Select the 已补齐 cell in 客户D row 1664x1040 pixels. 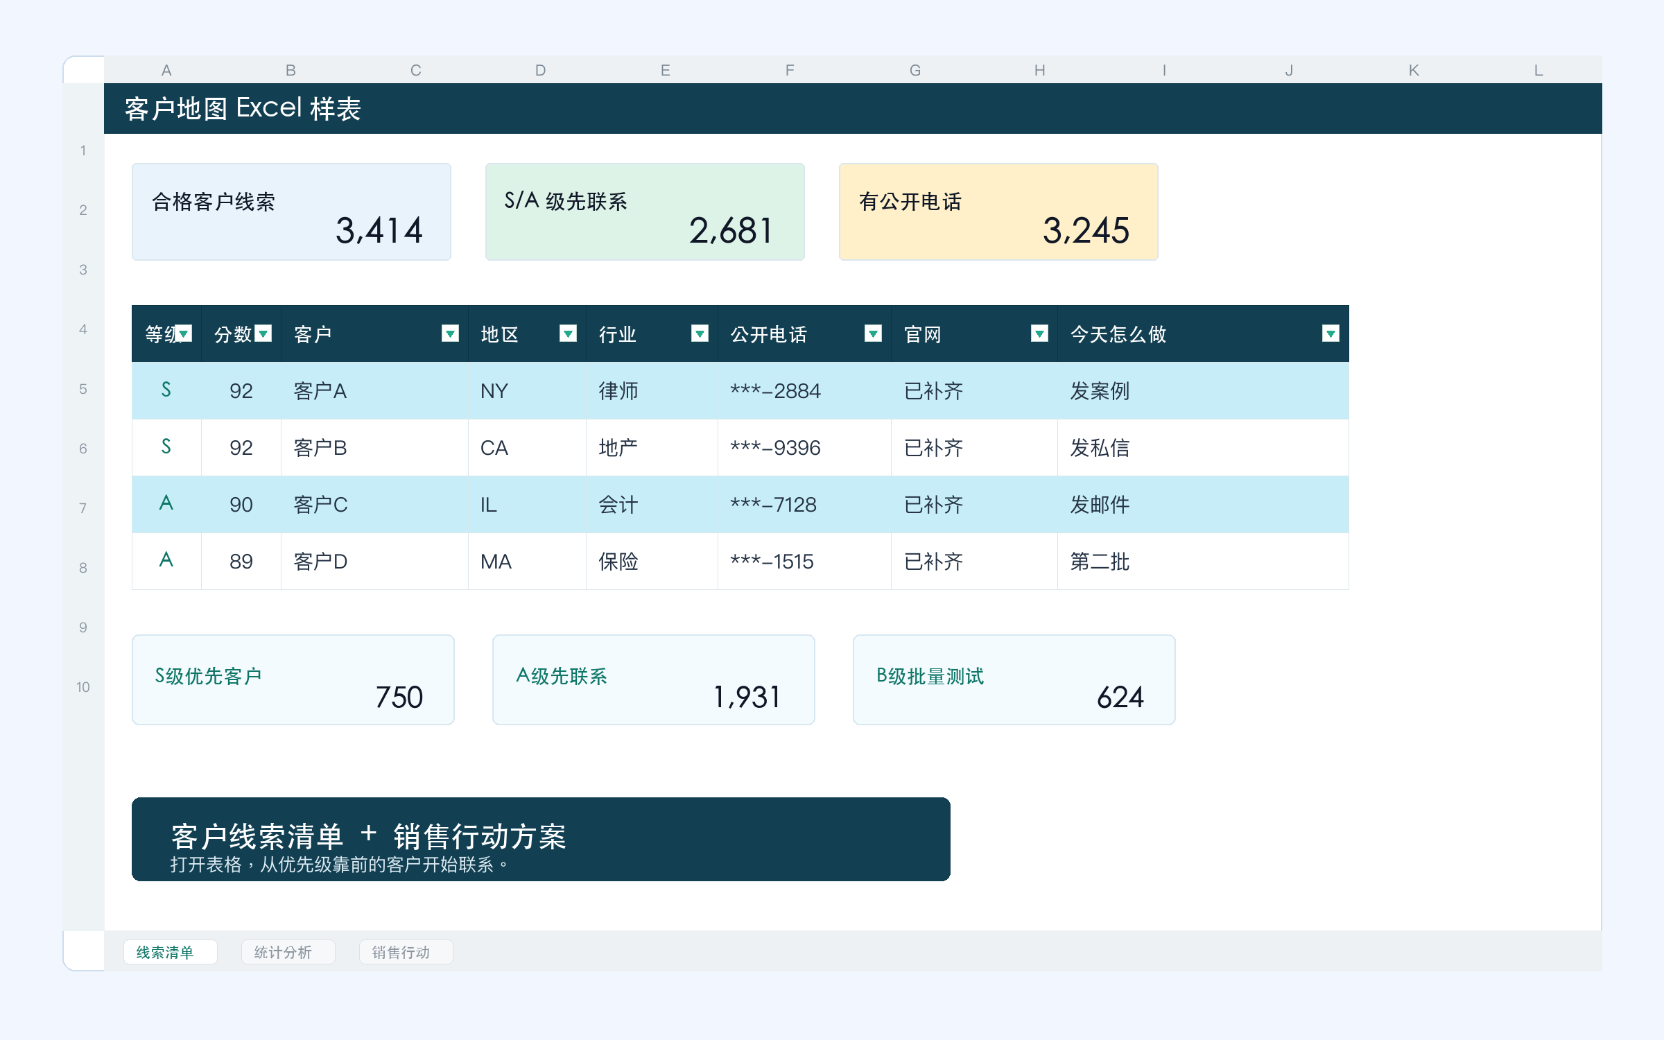pos(974,562)
